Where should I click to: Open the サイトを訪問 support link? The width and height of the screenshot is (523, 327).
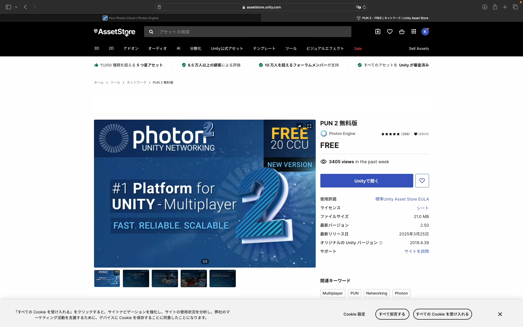pos(416,251)
